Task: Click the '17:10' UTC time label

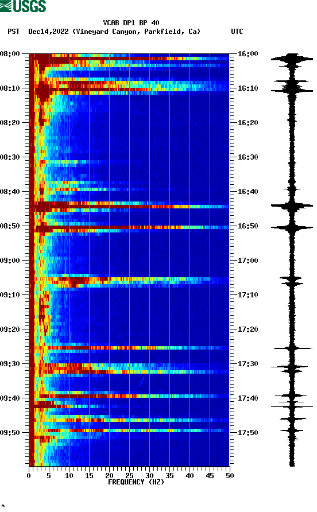Action: point(248,295)
